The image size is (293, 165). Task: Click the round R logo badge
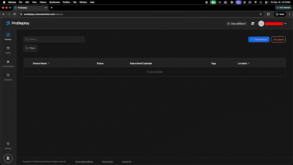pyautogui.click(x=8, y=158)
